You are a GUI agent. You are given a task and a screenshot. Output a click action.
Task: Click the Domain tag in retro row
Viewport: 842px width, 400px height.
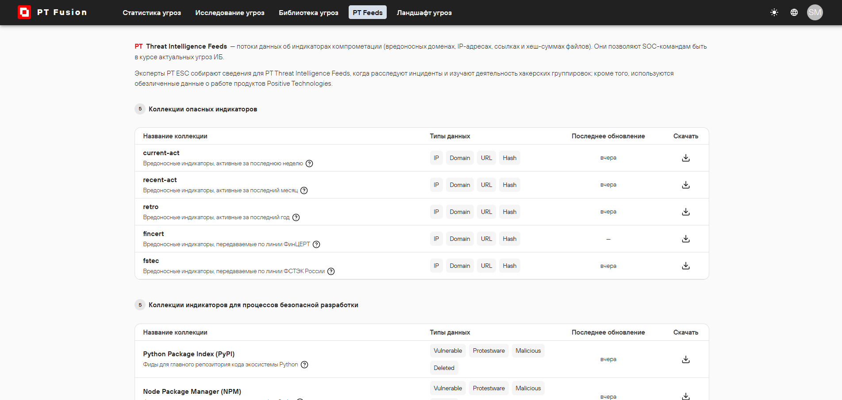(460, 212)
